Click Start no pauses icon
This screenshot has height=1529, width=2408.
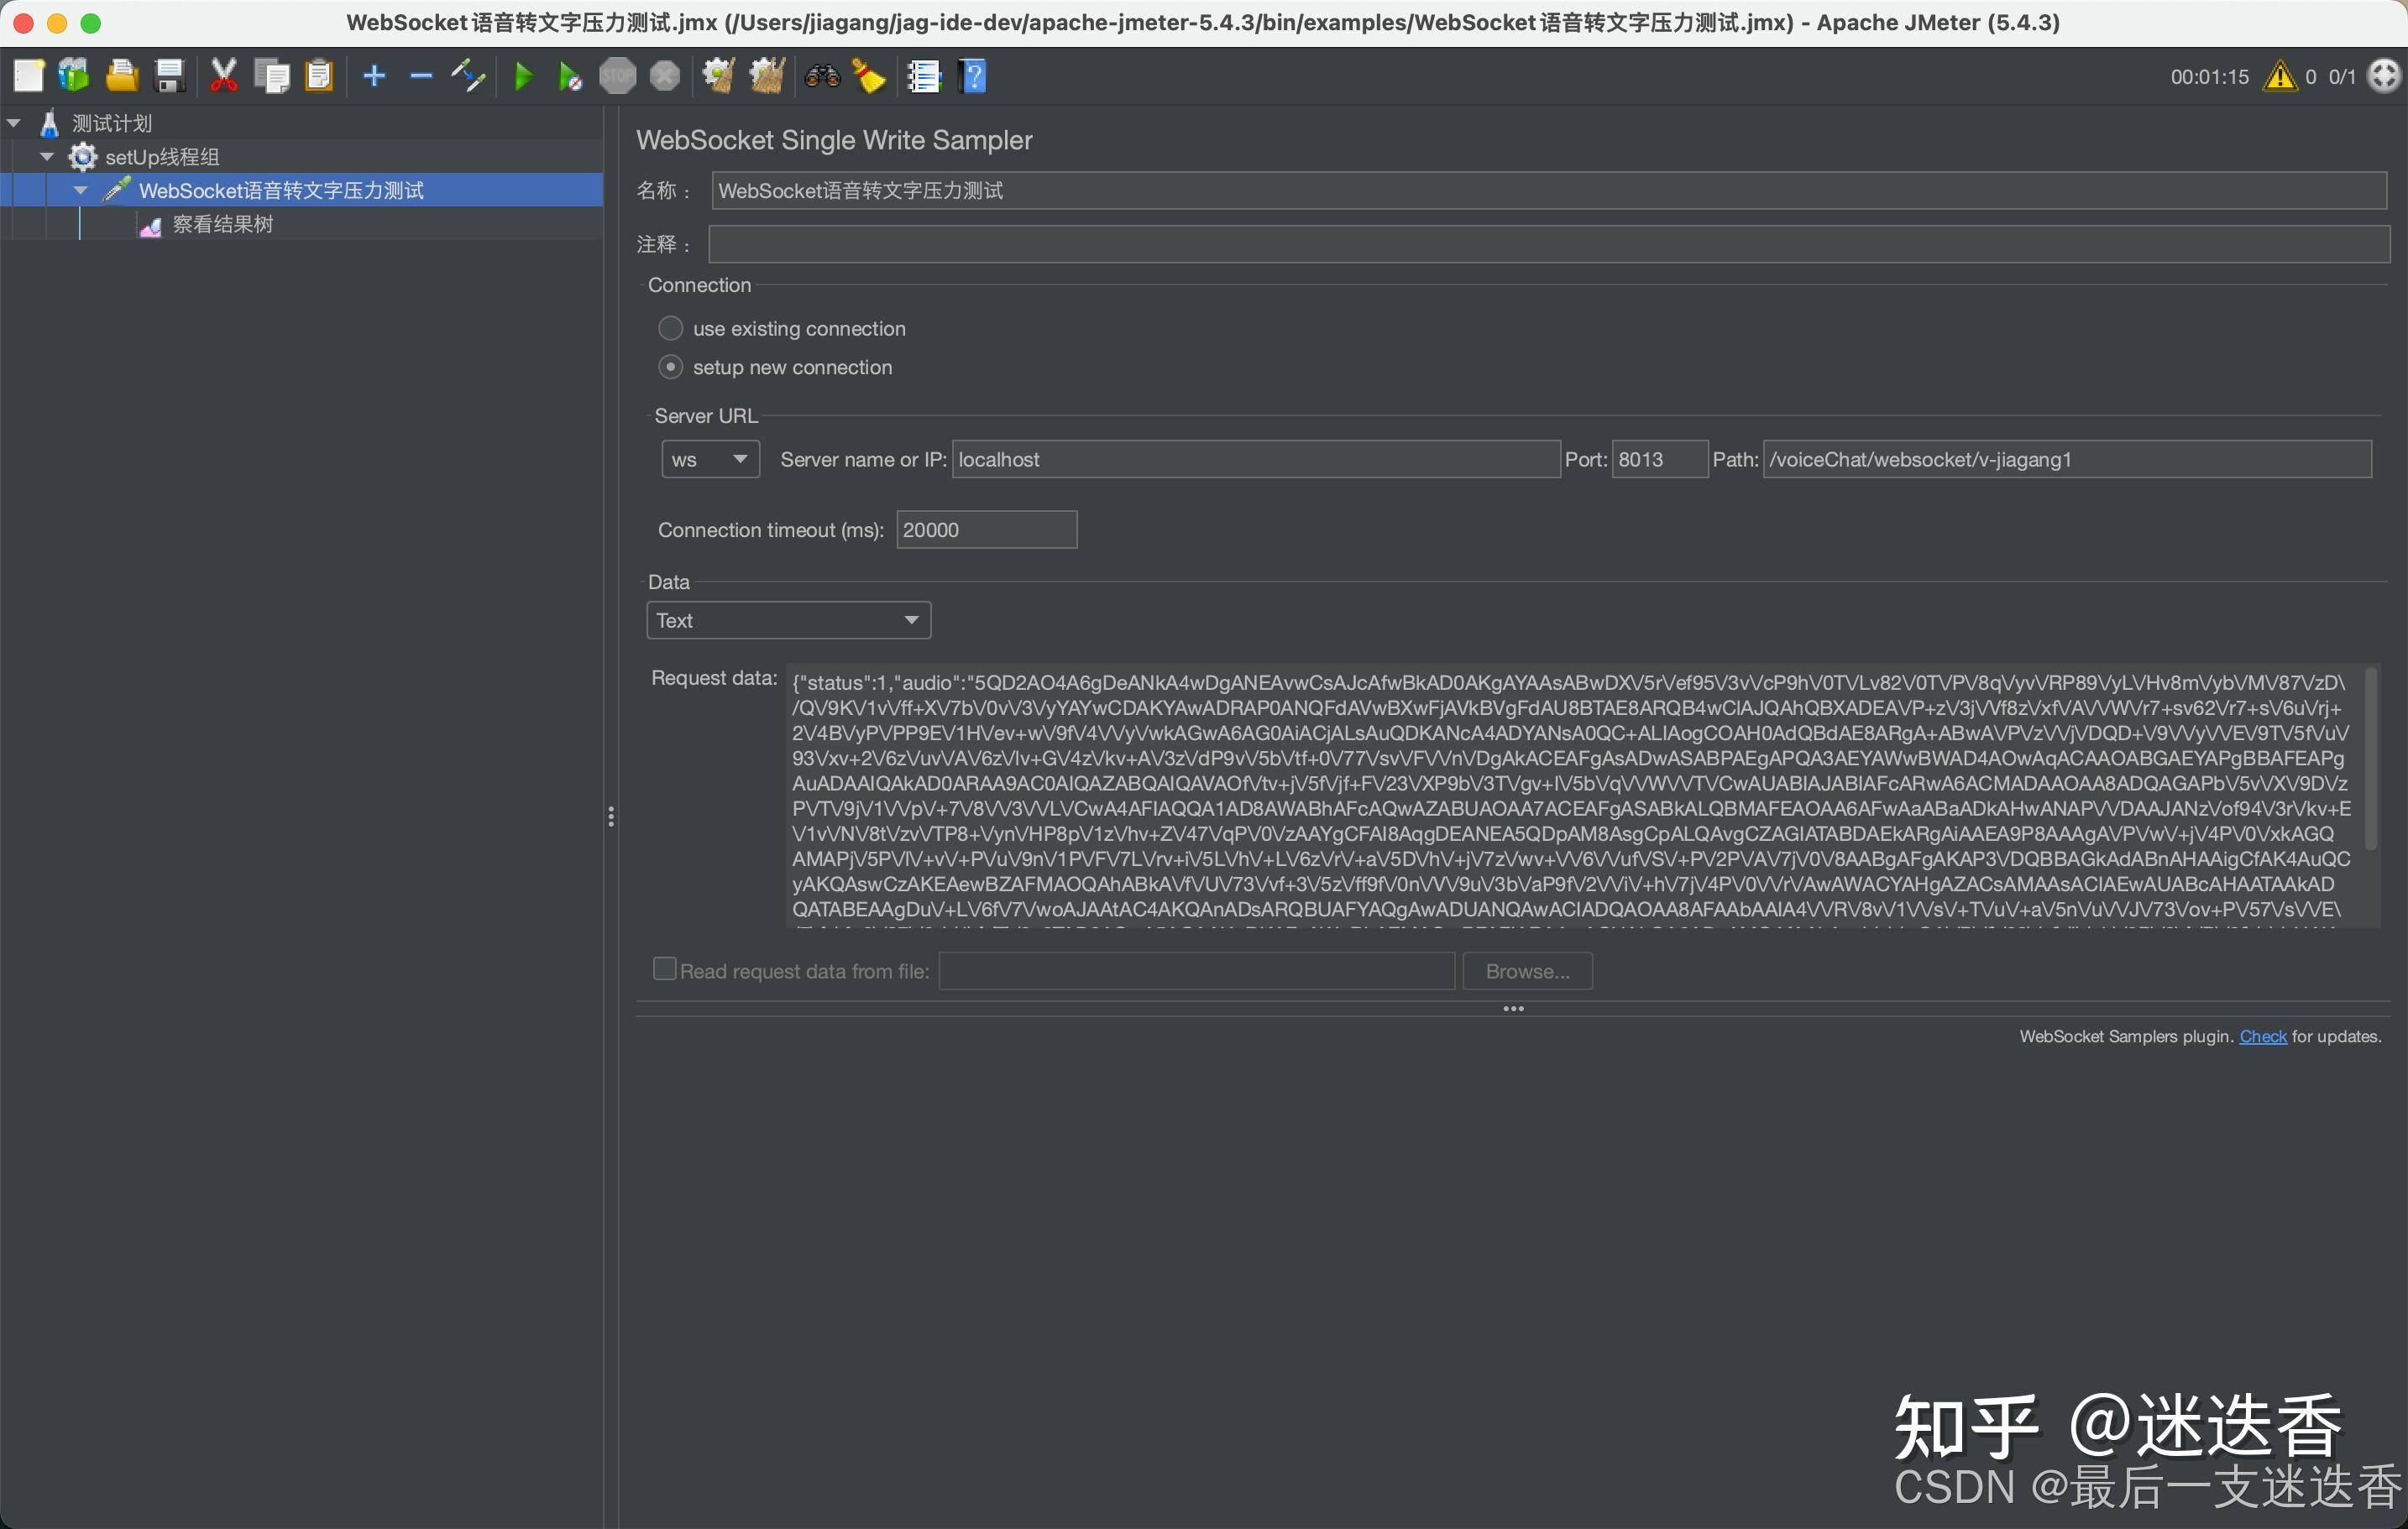pos(570,76)
